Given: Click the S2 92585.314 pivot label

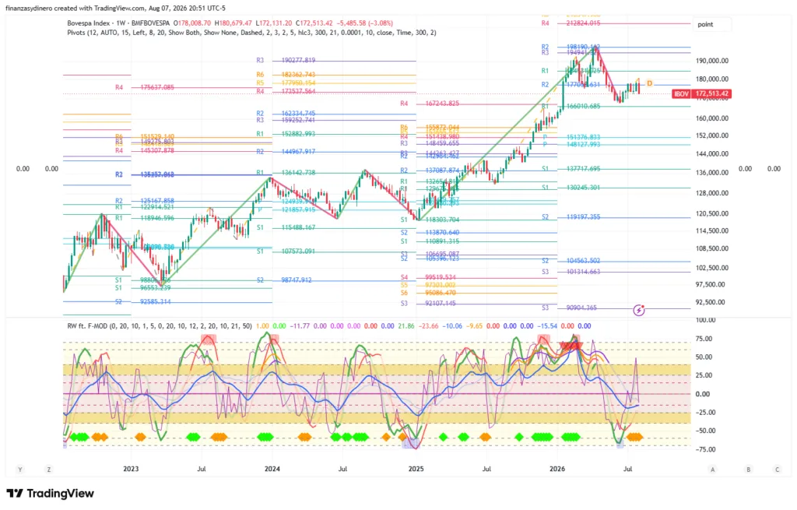Looking at the screenshot, I should coord(143,301).
